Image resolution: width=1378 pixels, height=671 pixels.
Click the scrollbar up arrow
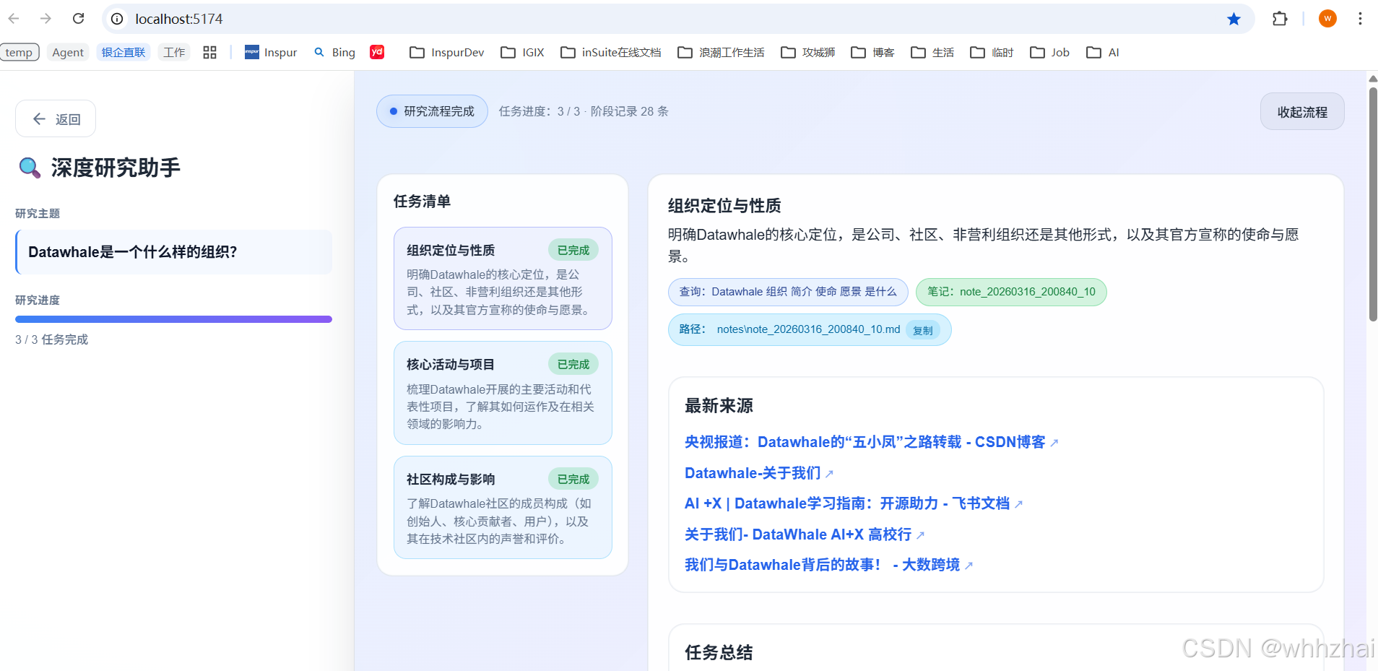click(1373, 78)
